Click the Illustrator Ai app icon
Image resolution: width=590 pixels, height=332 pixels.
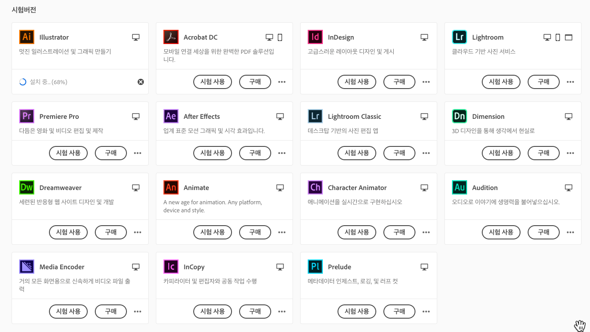click(x=27, y=37)
